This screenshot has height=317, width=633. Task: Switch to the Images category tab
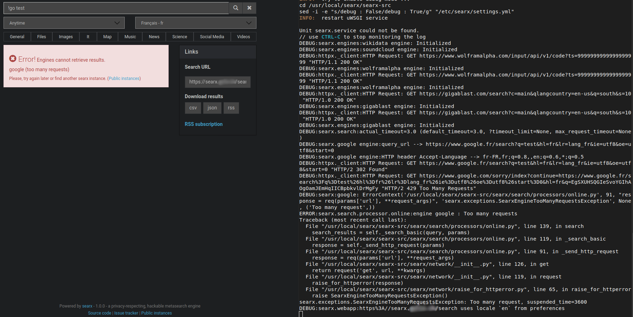[x=65, y=36]
